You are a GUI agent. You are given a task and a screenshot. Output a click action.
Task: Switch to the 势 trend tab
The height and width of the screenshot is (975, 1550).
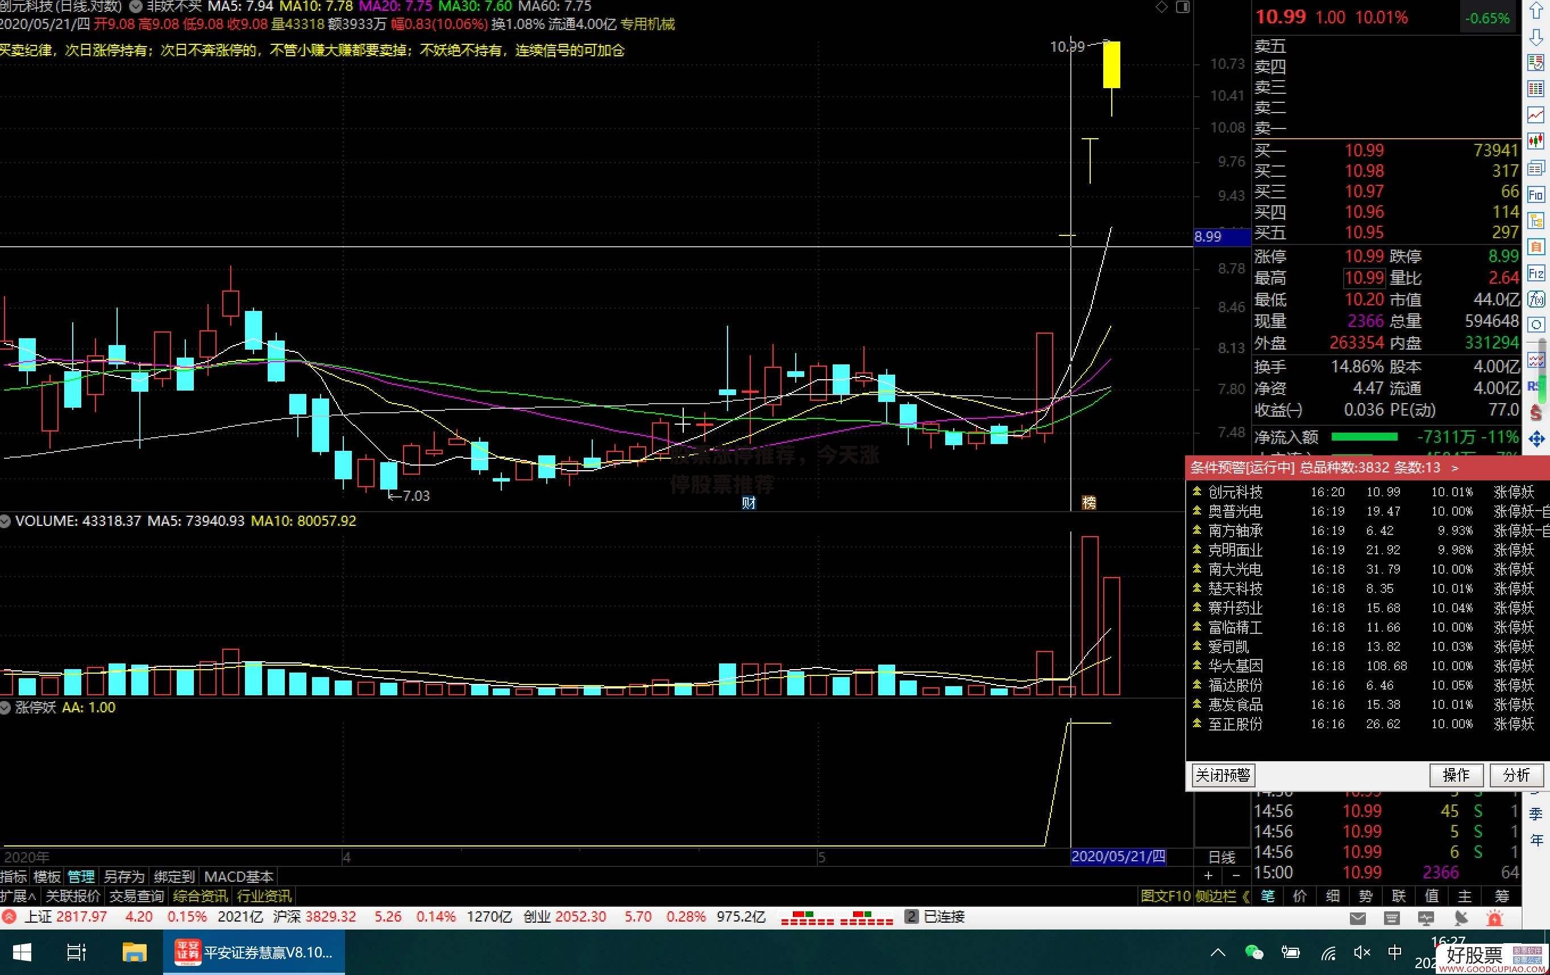pyautogui.click(x=1365, y=896)
